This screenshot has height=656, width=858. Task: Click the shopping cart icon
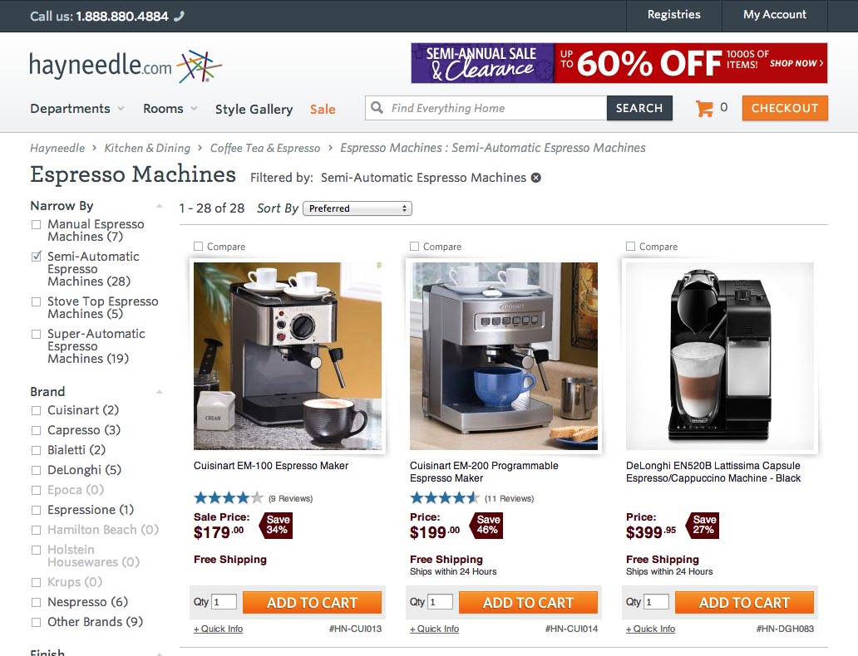click(704, 108)
